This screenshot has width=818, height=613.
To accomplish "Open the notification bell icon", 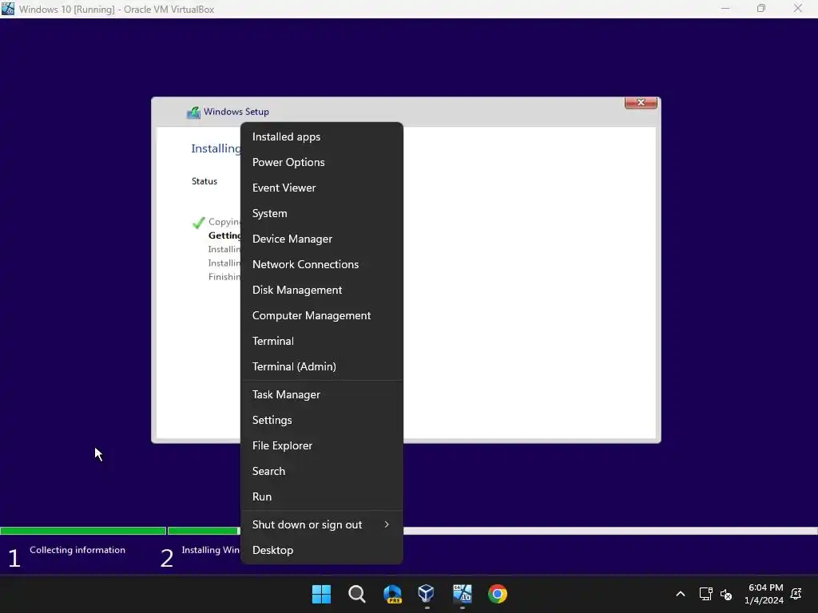I will (x=796, y=594).
